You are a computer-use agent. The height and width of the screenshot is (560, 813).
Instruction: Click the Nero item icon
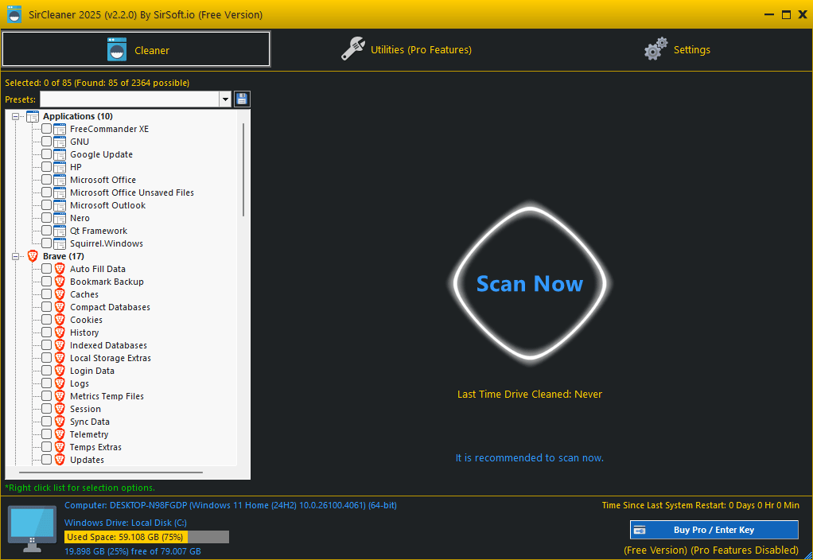60,218
